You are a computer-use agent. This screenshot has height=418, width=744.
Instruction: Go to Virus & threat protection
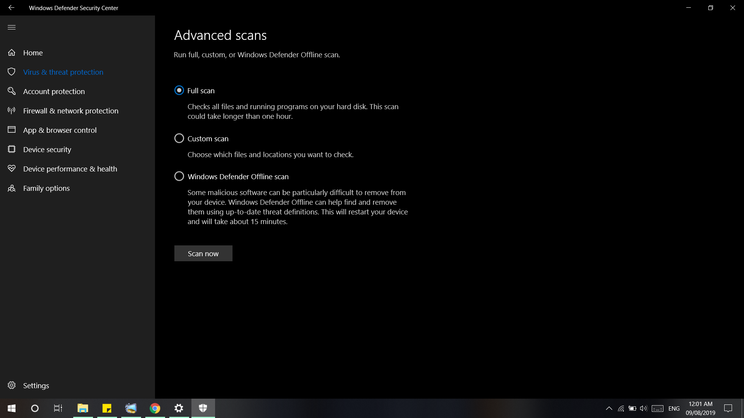tap(63, 72)
